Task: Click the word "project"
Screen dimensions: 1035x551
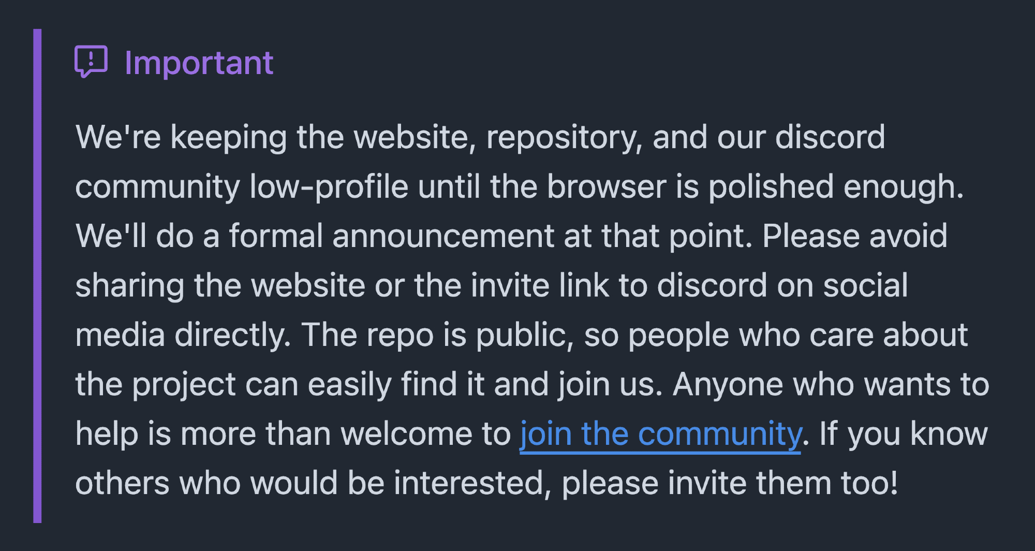Action: click(x=184, y=385)
